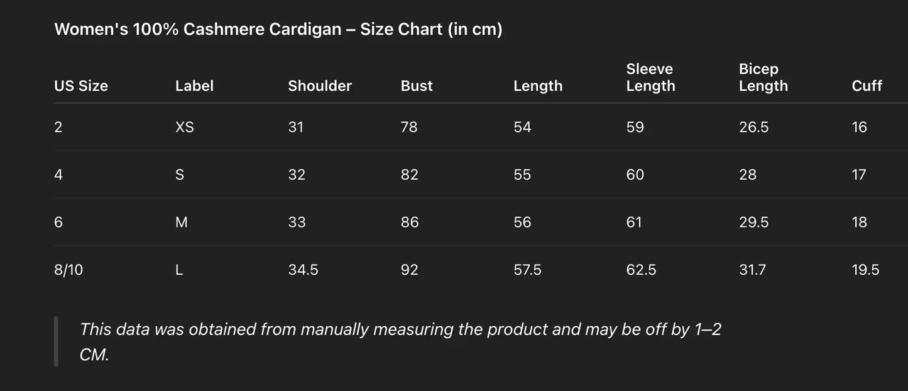Select the 8/10 US size cell
Image resolution: width=908 pixels, height=391 pixels.
[x=68, y=270]
